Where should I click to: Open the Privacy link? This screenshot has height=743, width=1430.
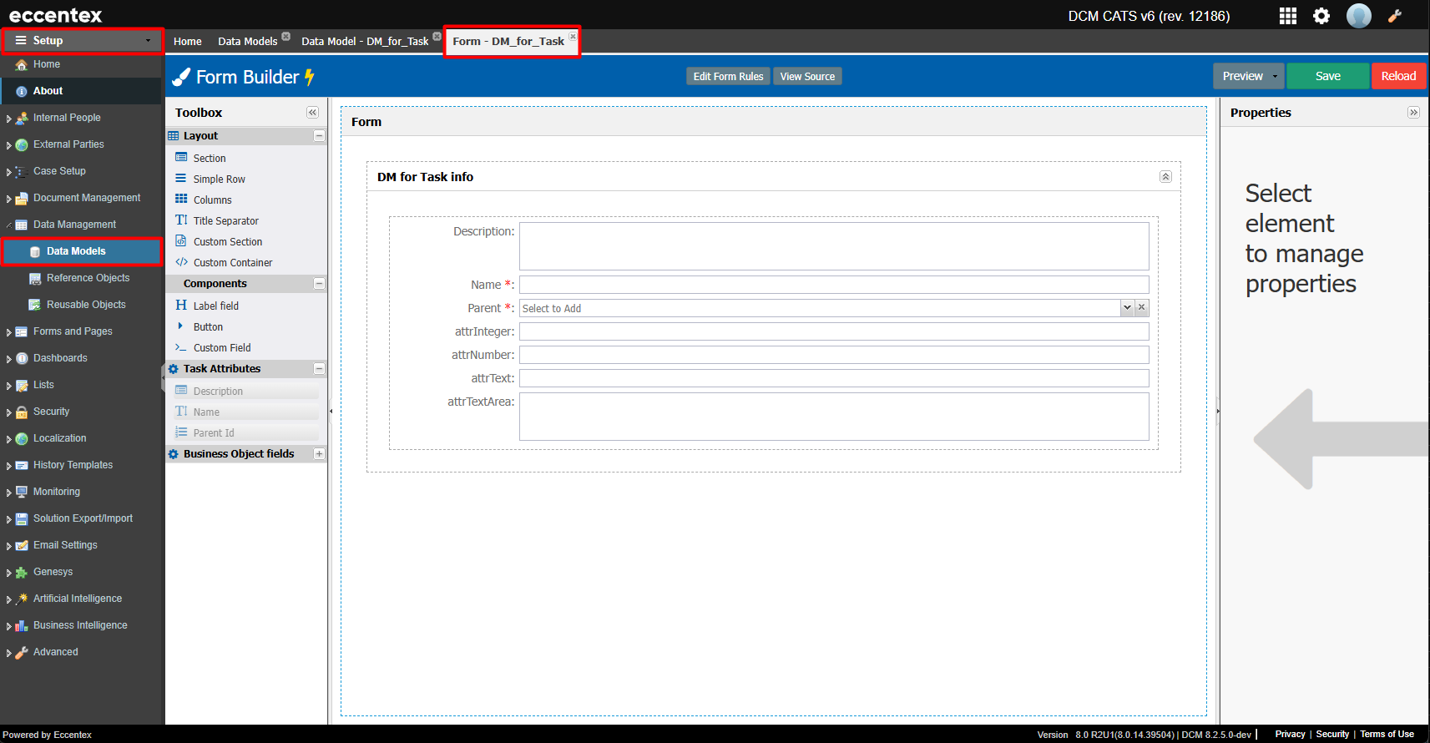pyautogui.click(x=1290, y=734)
